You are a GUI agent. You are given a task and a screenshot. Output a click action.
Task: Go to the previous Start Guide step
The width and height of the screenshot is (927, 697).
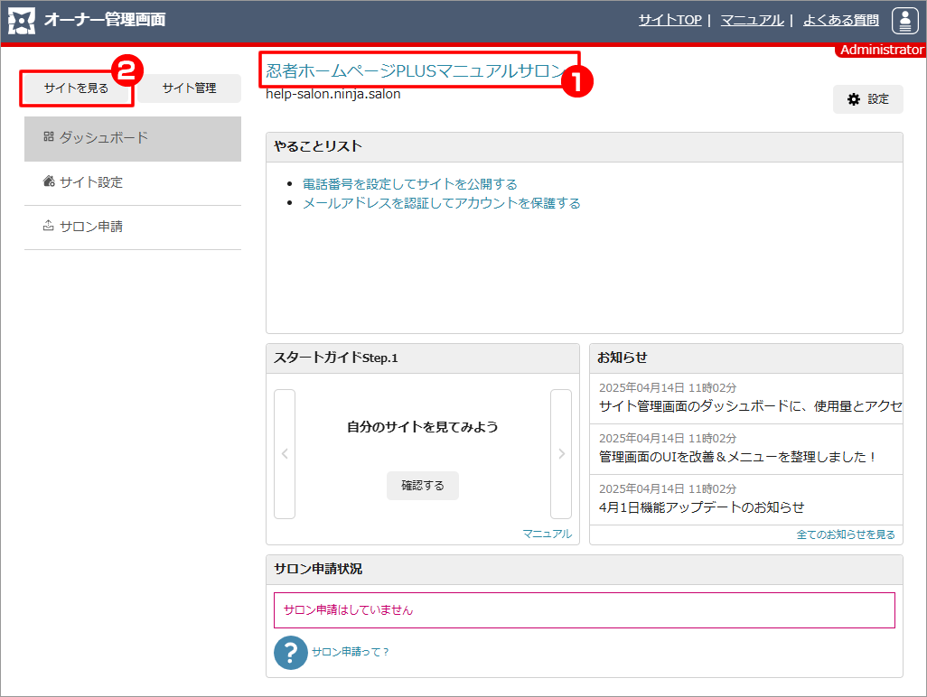pyautogui.click(x=285, y=454)
